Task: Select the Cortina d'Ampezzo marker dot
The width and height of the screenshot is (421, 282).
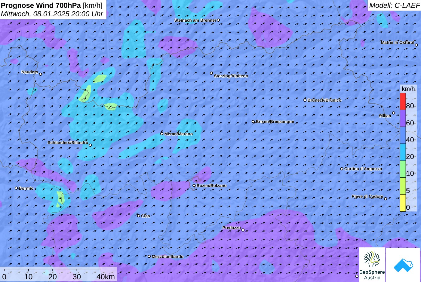Action: pyautogui.click(x=342, y=169)
